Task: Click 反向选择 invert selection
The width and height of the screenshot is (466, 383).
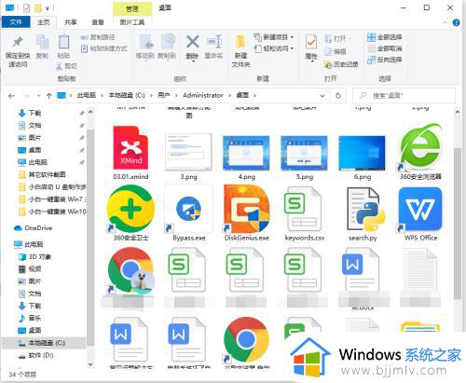Action: pos(384,60)
